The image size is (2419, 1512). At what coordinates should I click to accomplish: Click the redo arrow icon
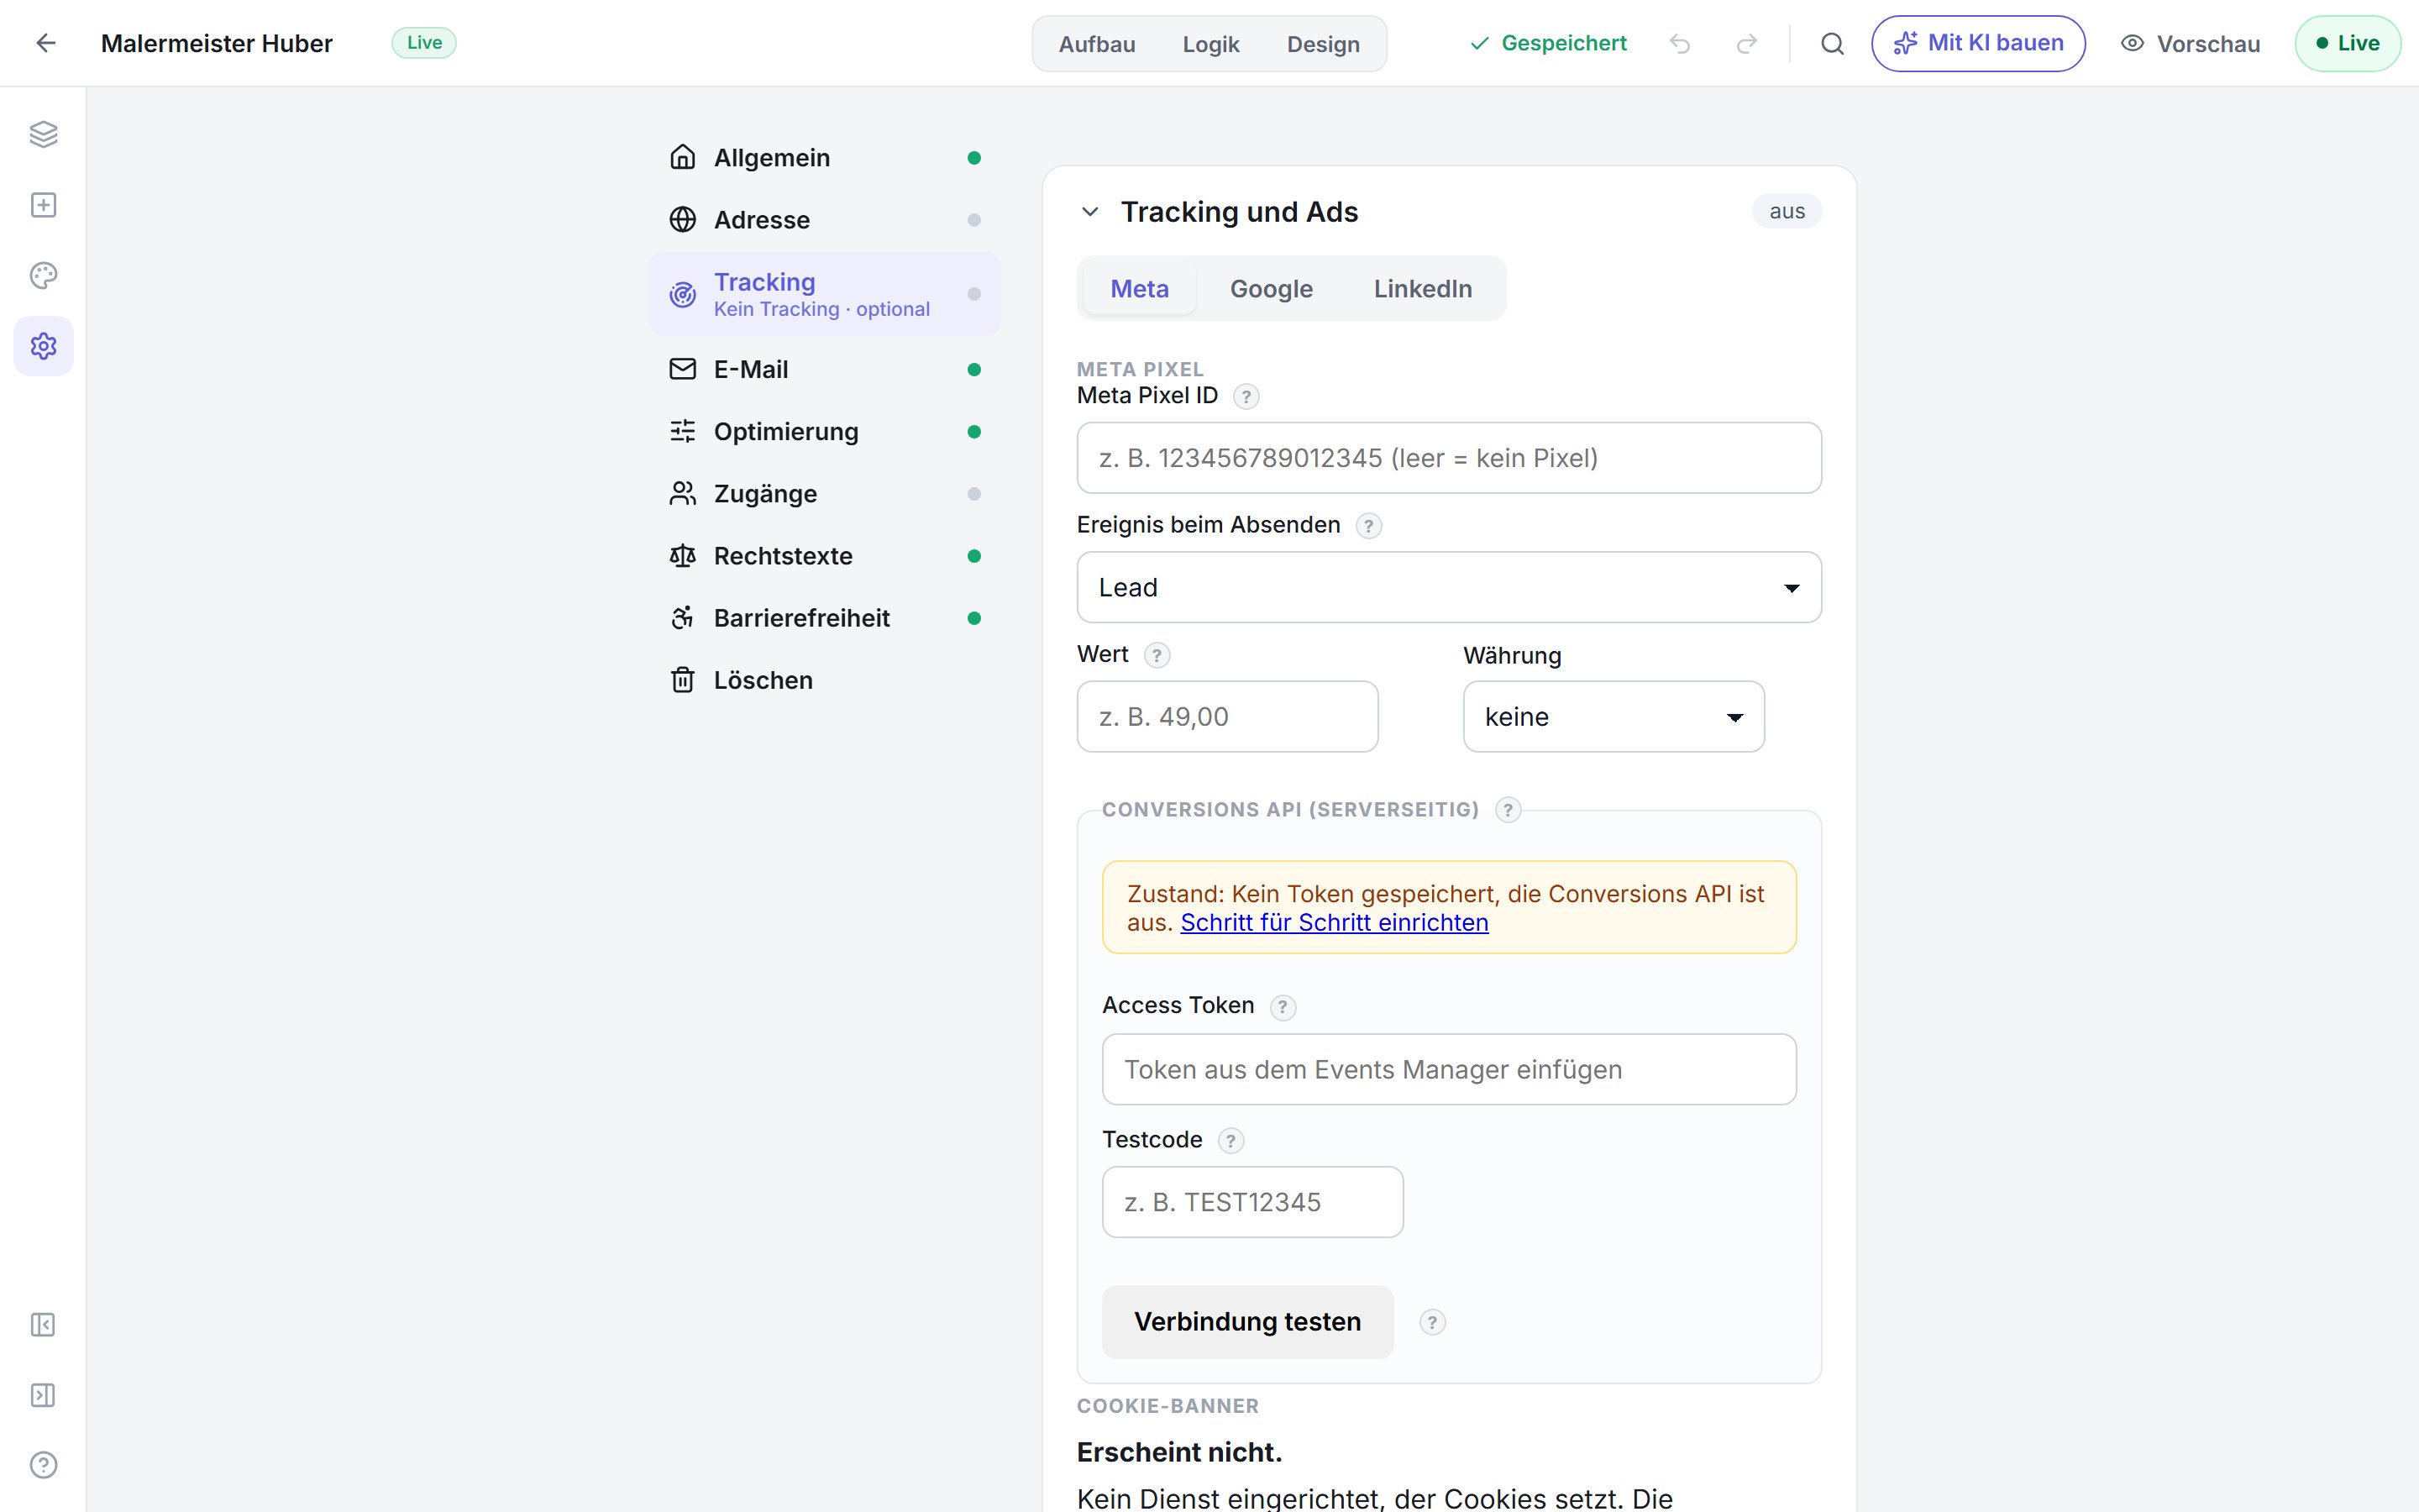point(1746,43)
